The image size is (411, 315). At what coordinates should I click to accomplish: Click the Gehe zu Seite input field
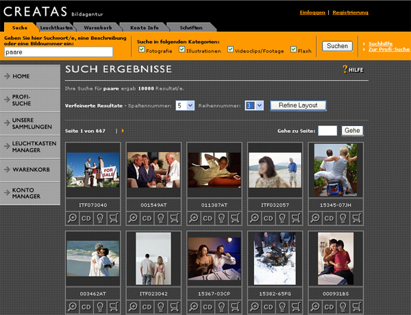327,130
